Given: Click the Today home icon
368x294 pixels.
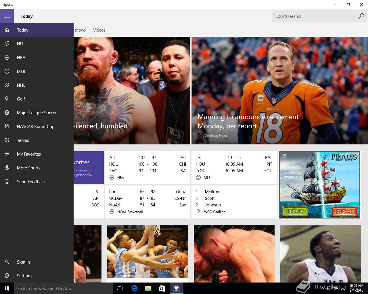Looking at the screenshot, I should pos(7,30).
